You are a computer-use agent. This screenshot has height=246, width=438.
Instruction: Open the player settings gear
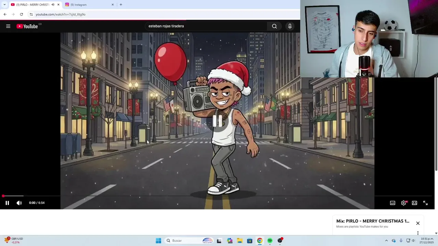[404, 203]
